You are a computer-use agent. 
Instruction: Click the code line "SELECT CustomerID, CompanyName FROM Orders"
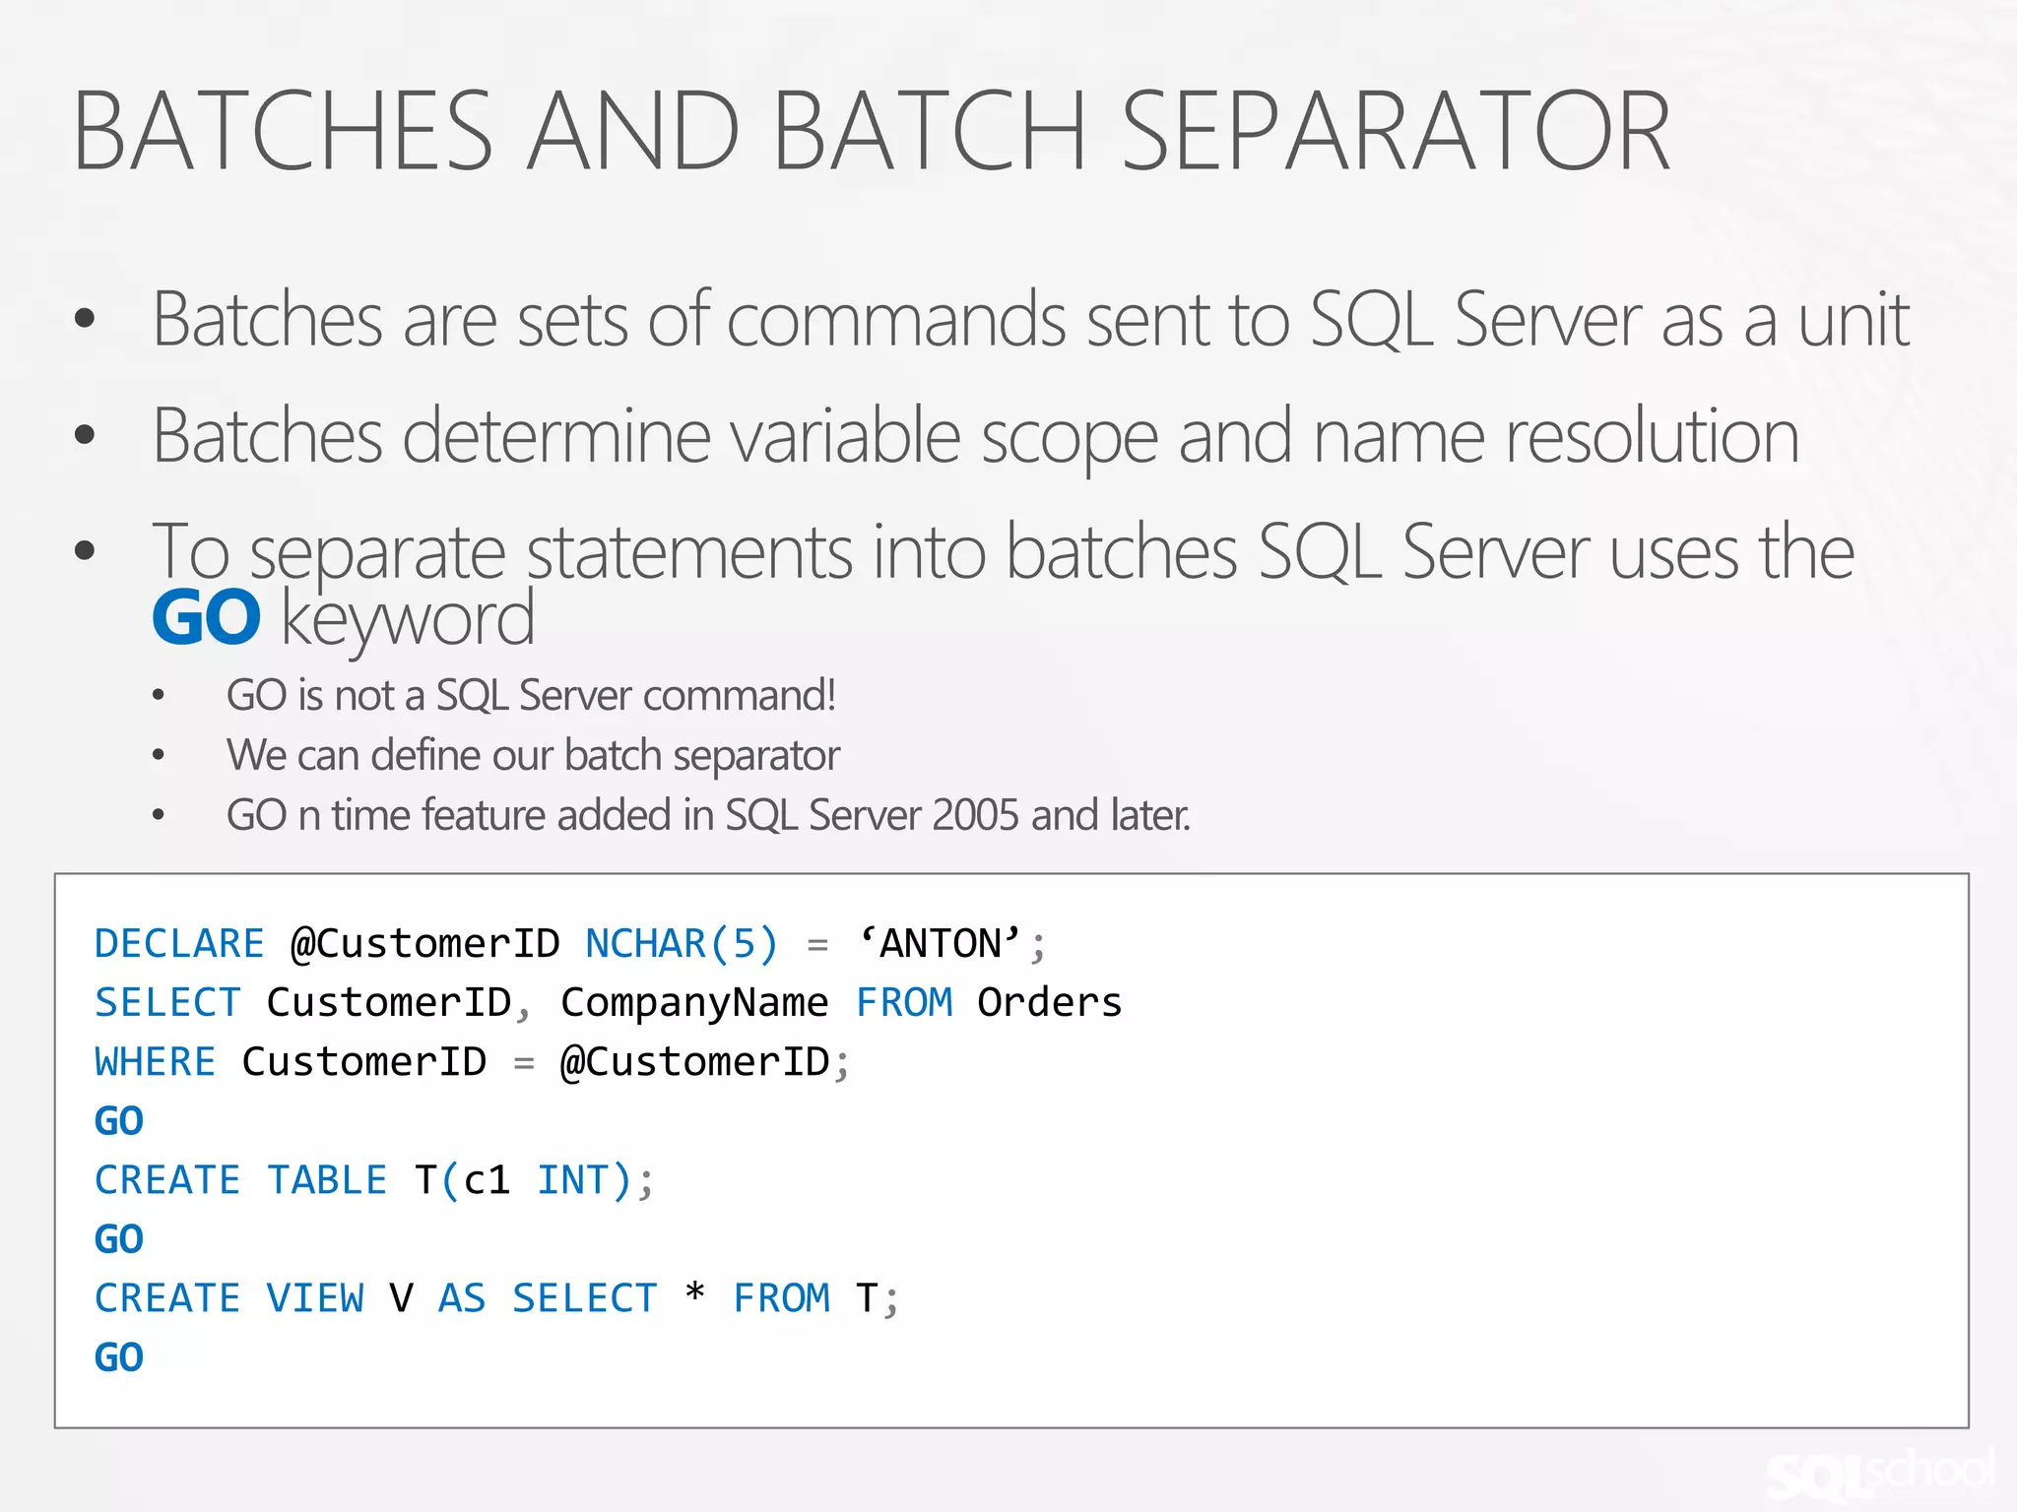tap(609, 1003)
